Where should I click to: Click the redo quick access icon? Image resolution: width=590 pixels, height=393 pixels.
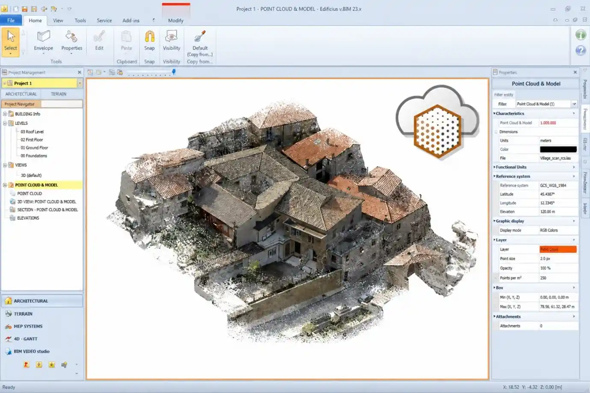[x=53, y=9]
